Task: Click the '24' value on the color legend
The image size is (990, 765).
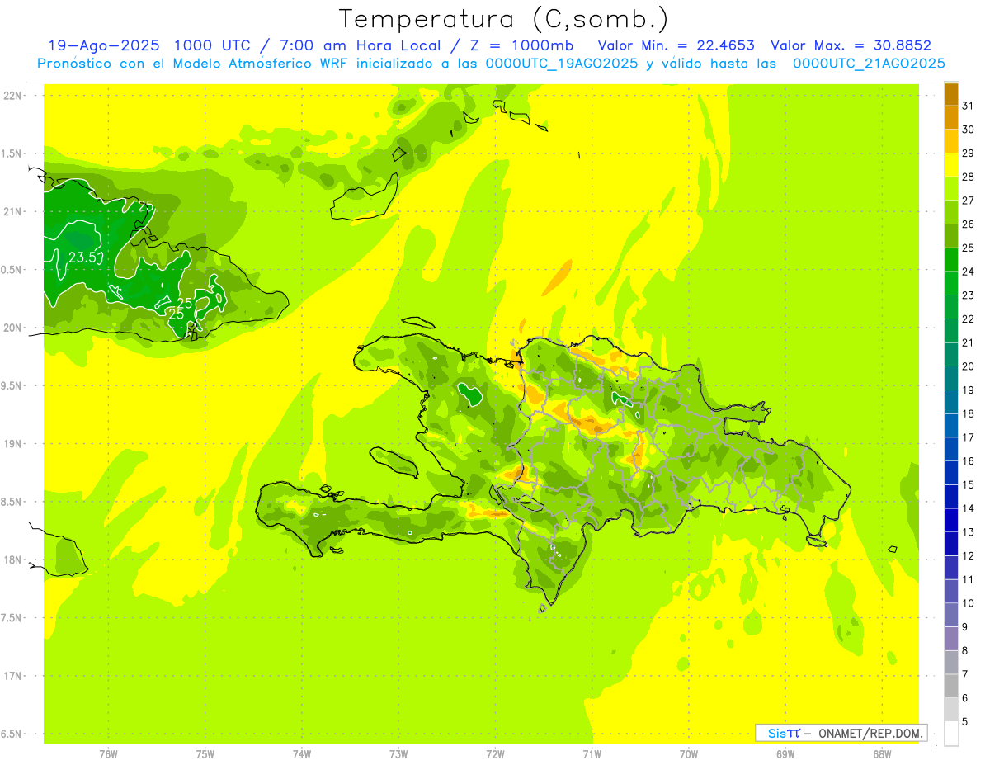Action: click(969, 272)
